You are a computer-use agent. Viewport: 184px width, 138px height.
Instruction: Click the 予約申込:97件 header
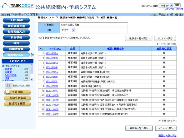(x=18, y=61)
